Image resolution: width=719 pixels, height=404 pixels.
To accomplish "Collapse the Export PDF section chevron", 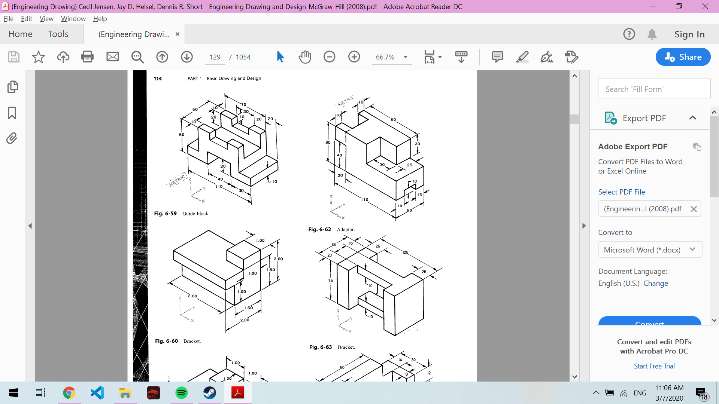I will (692, 118).
